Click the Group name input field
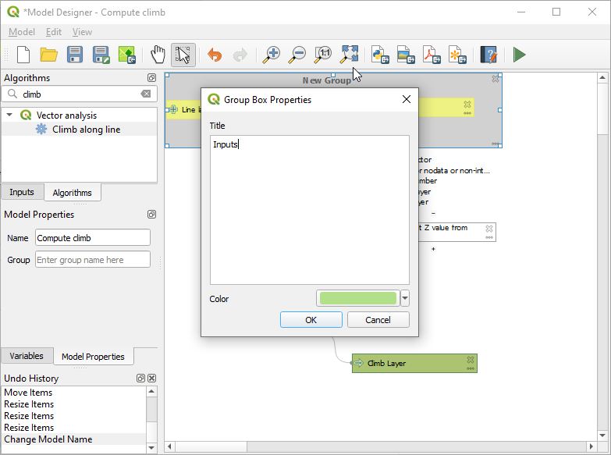Screen dimensions: 611x455 92,260
